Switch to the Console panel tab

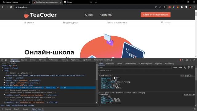[x=33, y=60]
